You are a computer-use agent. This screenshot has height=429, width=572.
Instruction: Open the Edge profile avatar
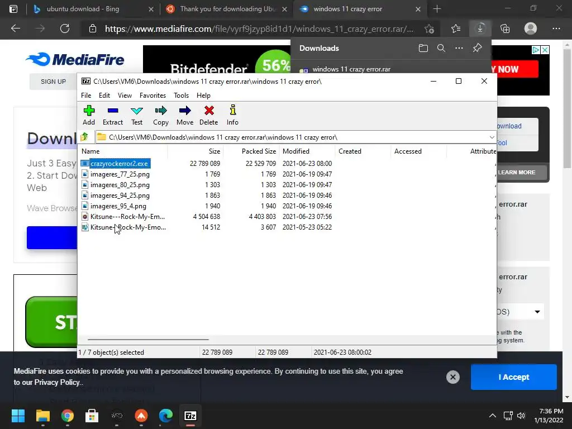531,28
